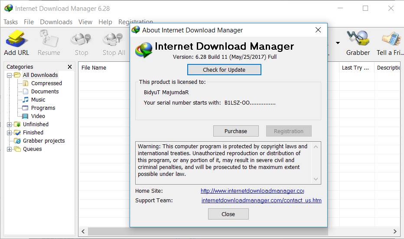Click the Tell a Friend icon

click(x=391, y=38)
